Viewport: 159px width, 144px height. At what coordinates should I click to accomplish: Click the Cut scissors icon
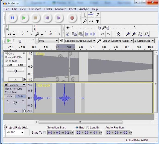68,34
